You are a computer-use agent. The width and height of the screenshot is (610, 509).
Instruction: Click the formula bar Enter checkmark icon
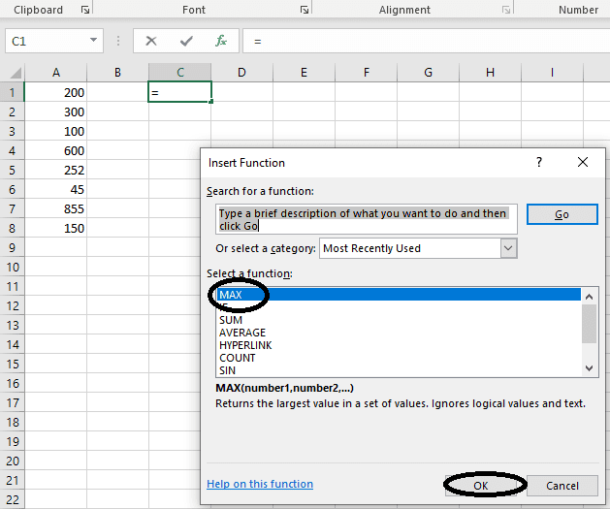186,41
